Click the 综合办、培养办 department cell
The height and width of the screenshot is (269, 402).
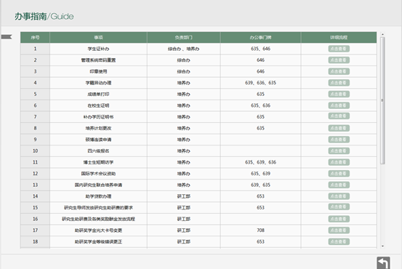pyautogui.click(x=184, y=49)
